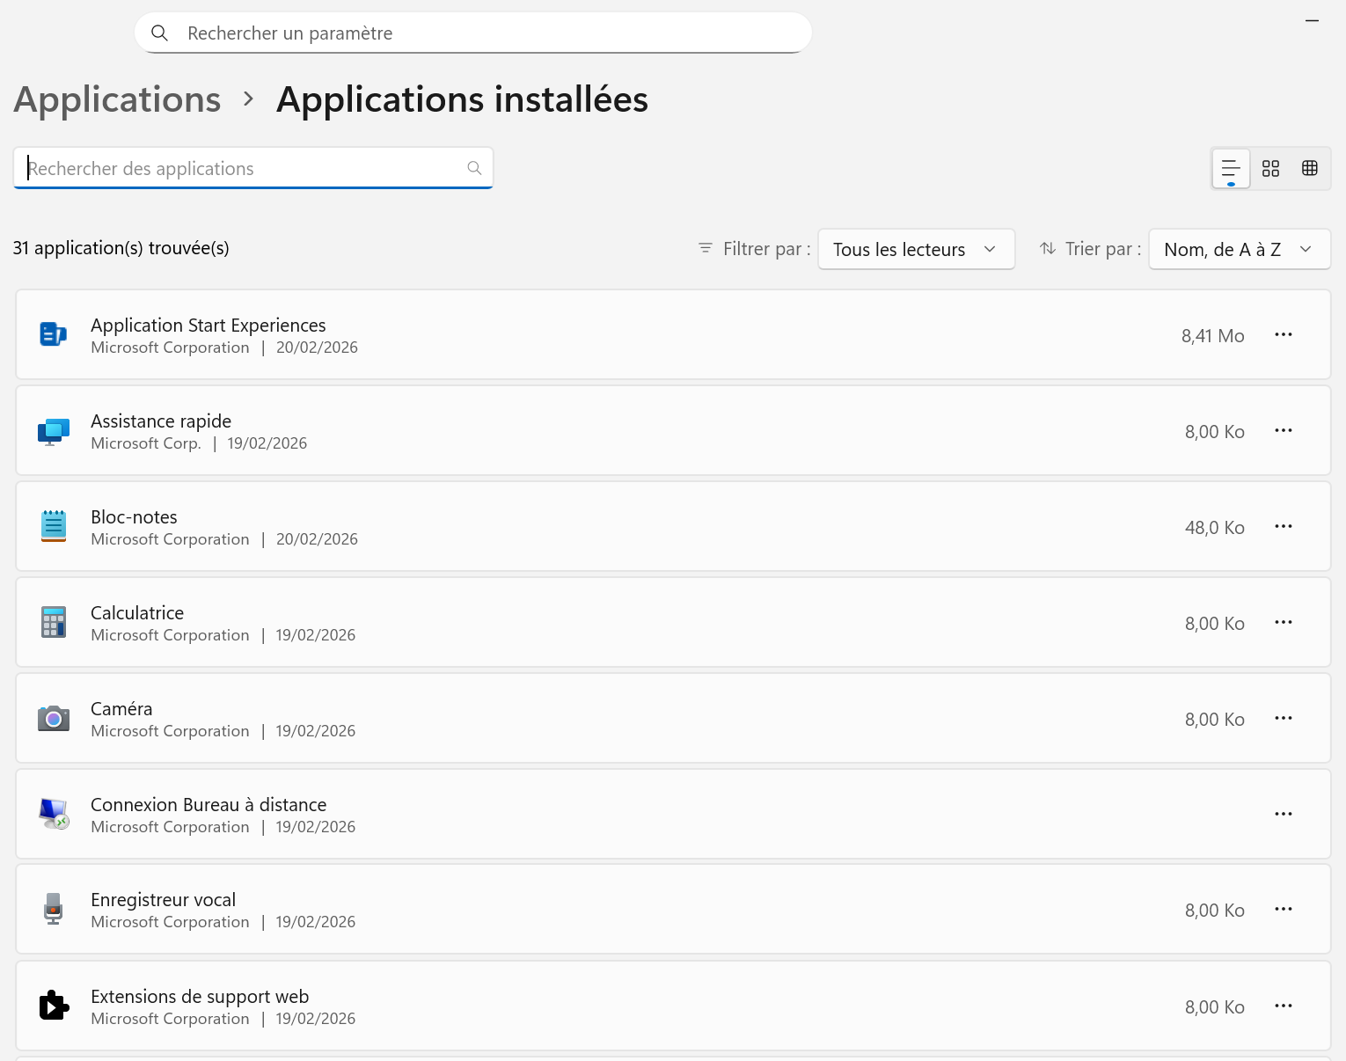Open the three-dot menu for Calculatrice

tap(1284, 622)
